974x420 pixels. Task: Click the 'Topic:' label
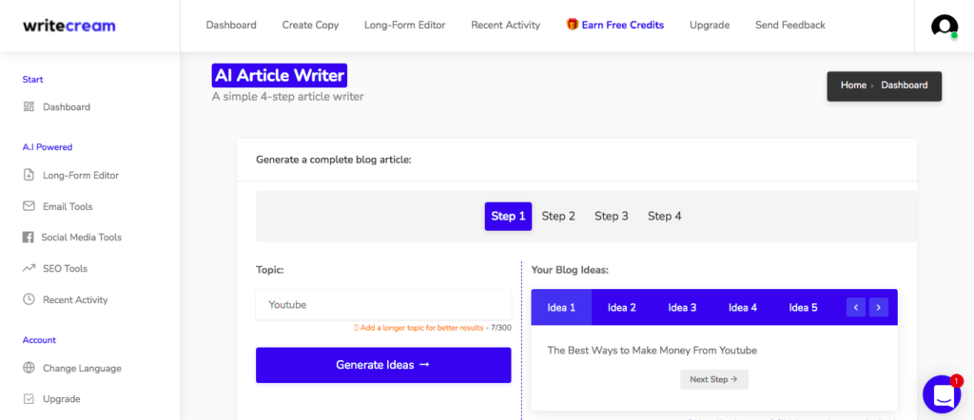270,271
